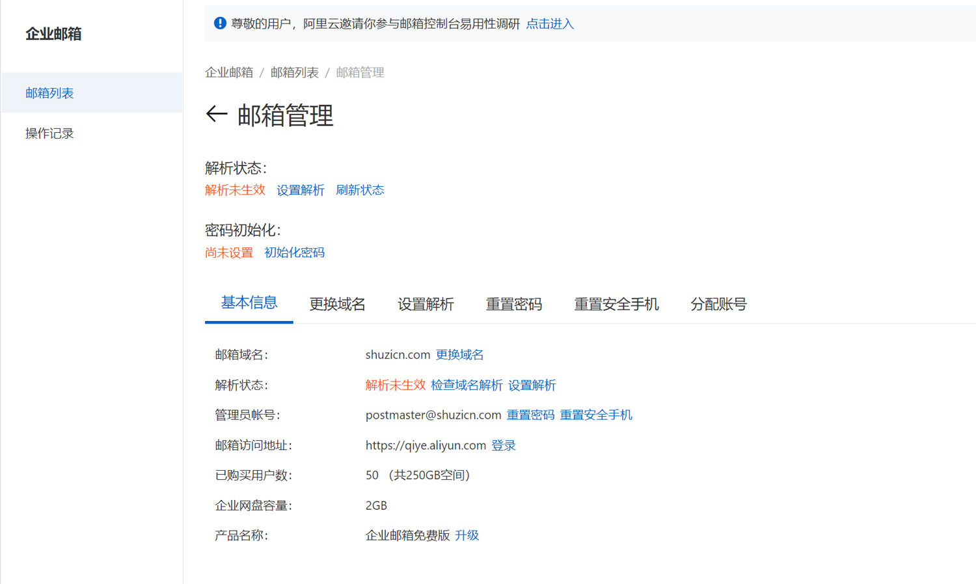Open the 设置解析 tab
The height and width of the screenshot is (584, 976).
click(x=426, y=304)
